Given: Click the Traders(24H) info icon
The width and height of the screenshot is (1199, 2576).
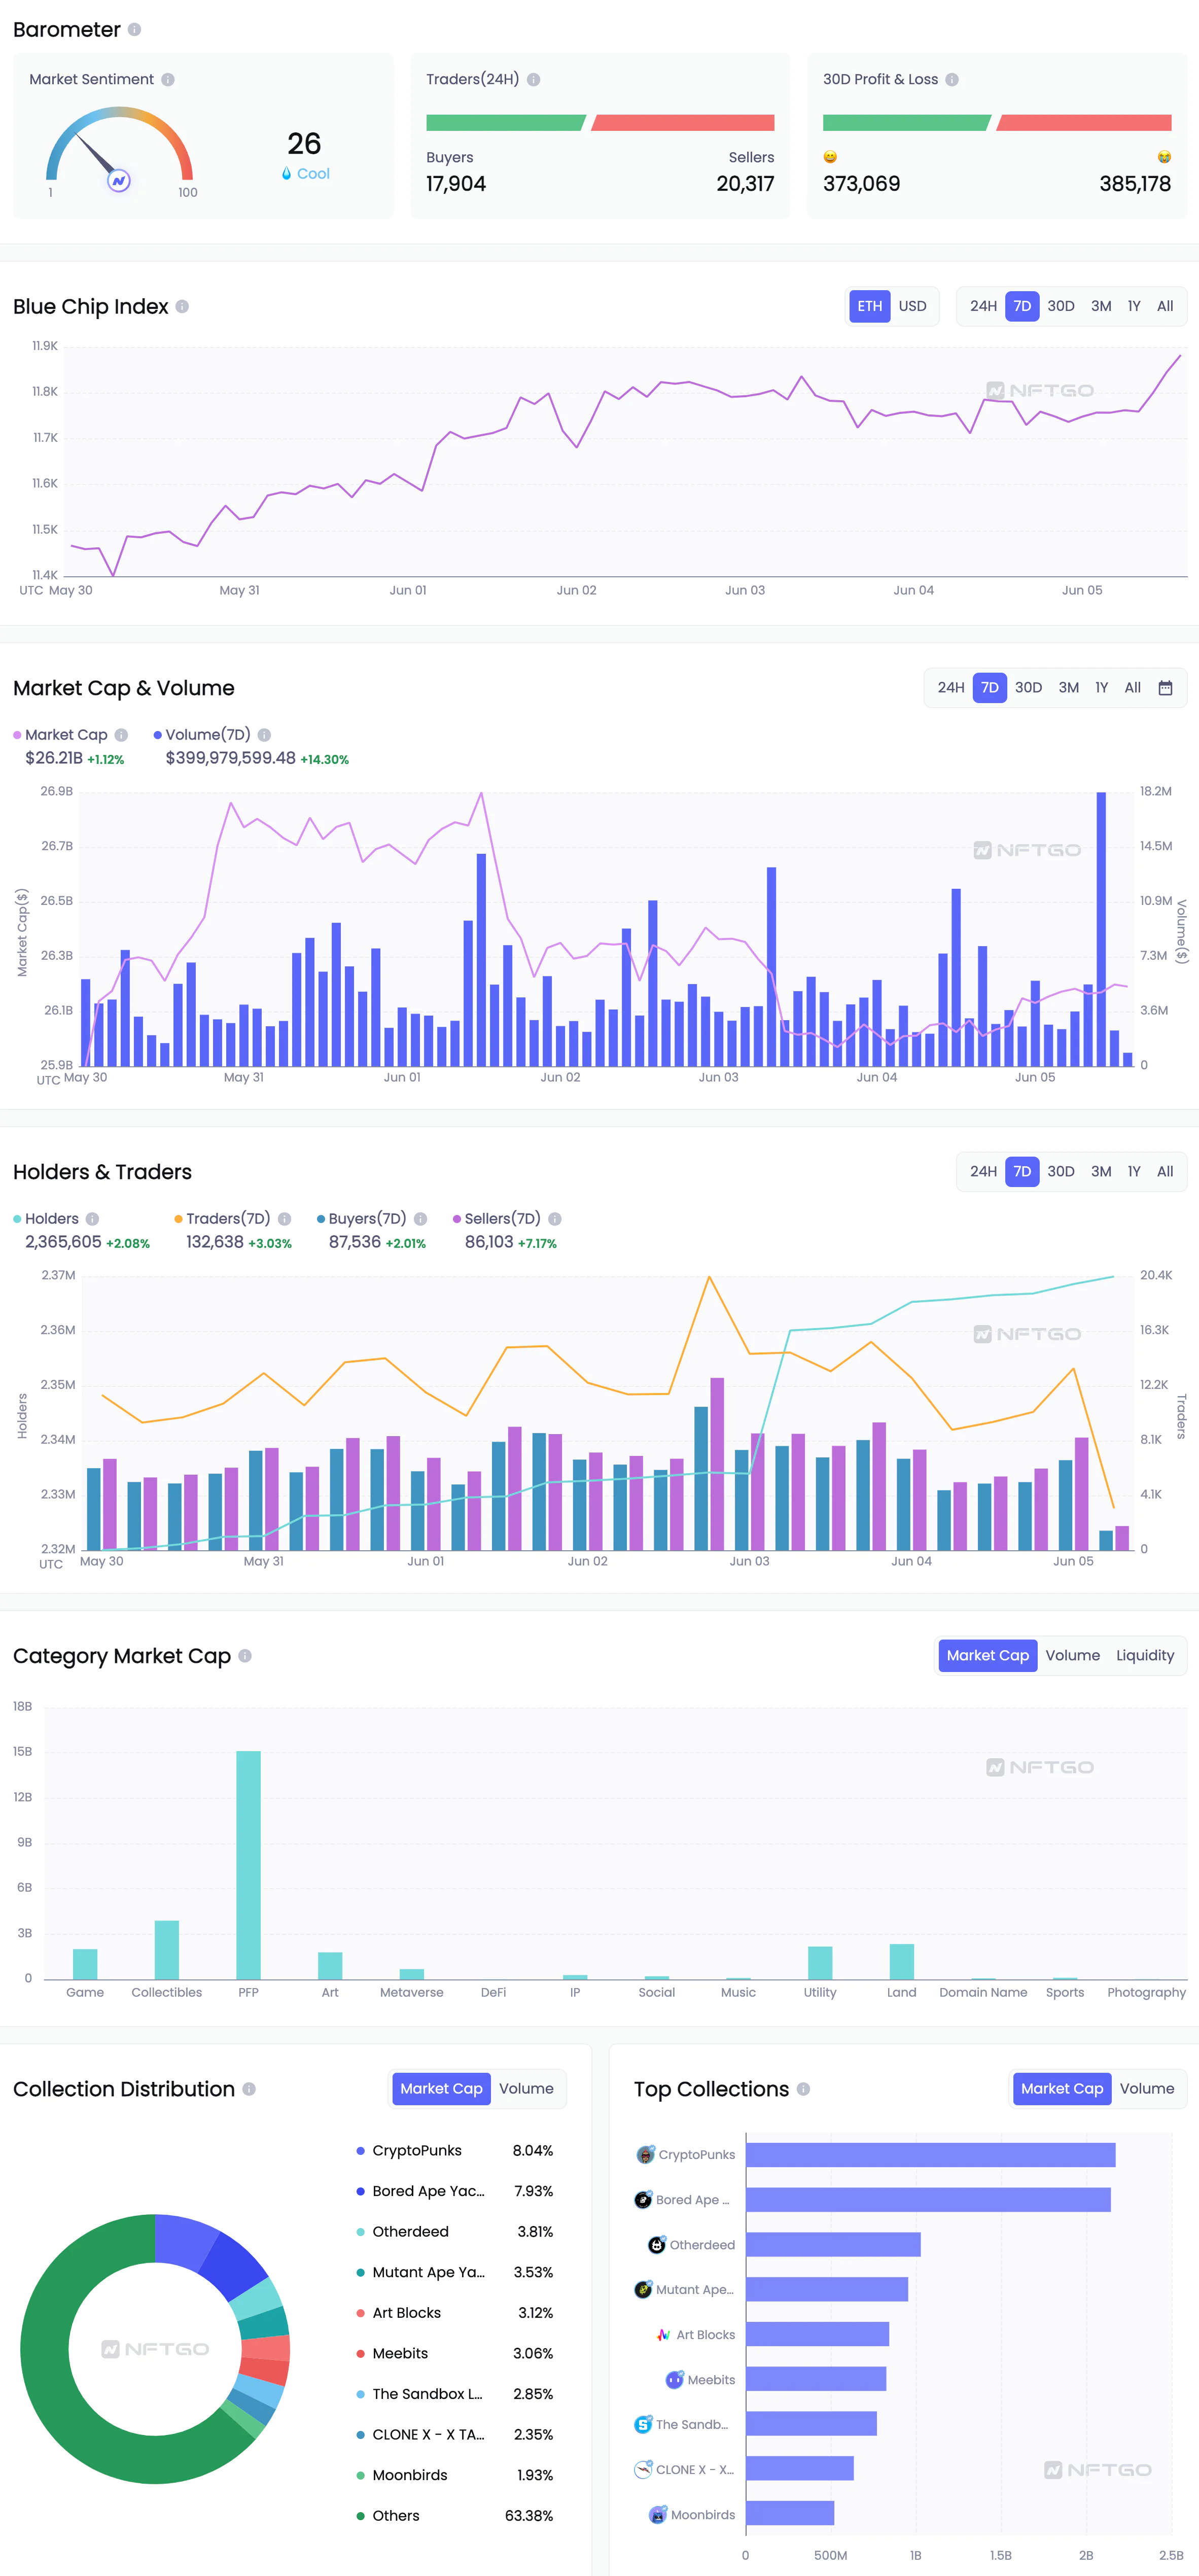Looking at the screenshot, I should coord(533,80).
